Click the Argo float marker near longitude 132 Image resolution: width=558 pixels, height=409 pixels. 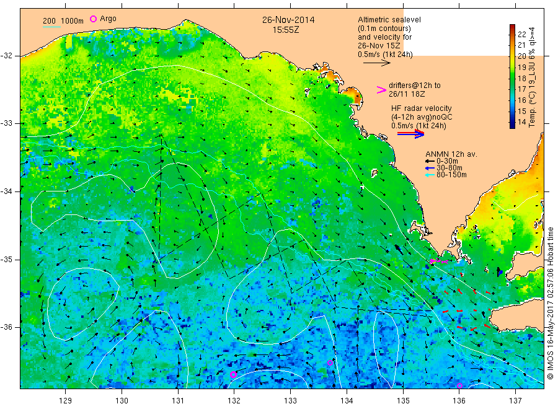click(233, 374)
